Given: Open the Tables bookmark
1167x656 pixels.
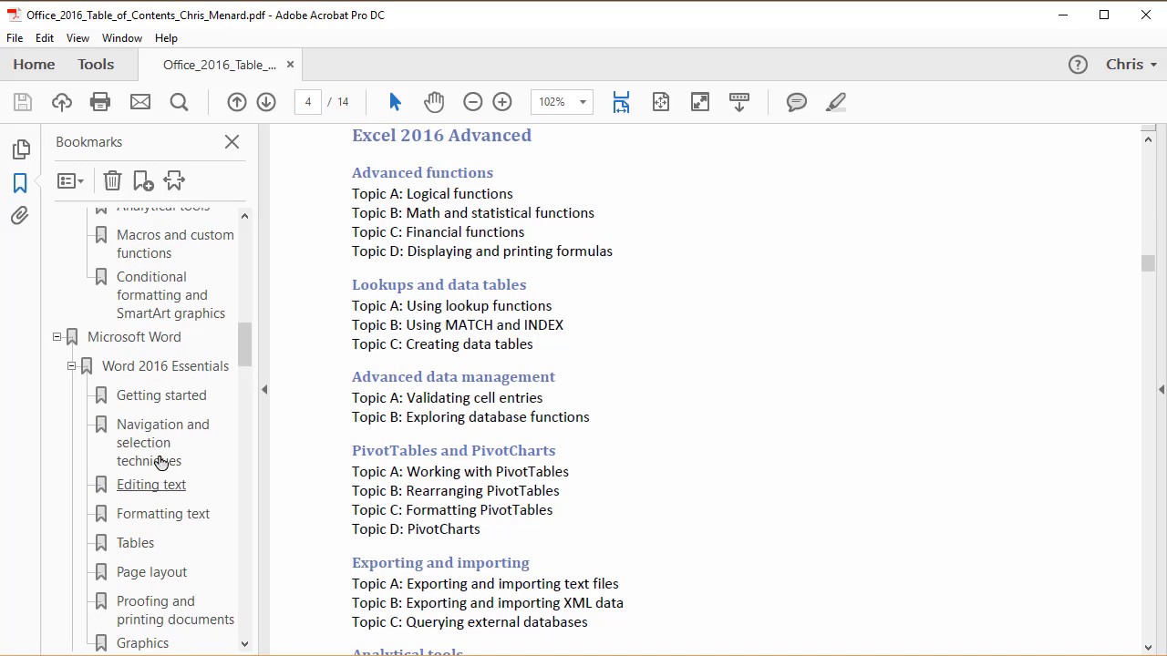Looking at the screenshot, I should [135, 543].
